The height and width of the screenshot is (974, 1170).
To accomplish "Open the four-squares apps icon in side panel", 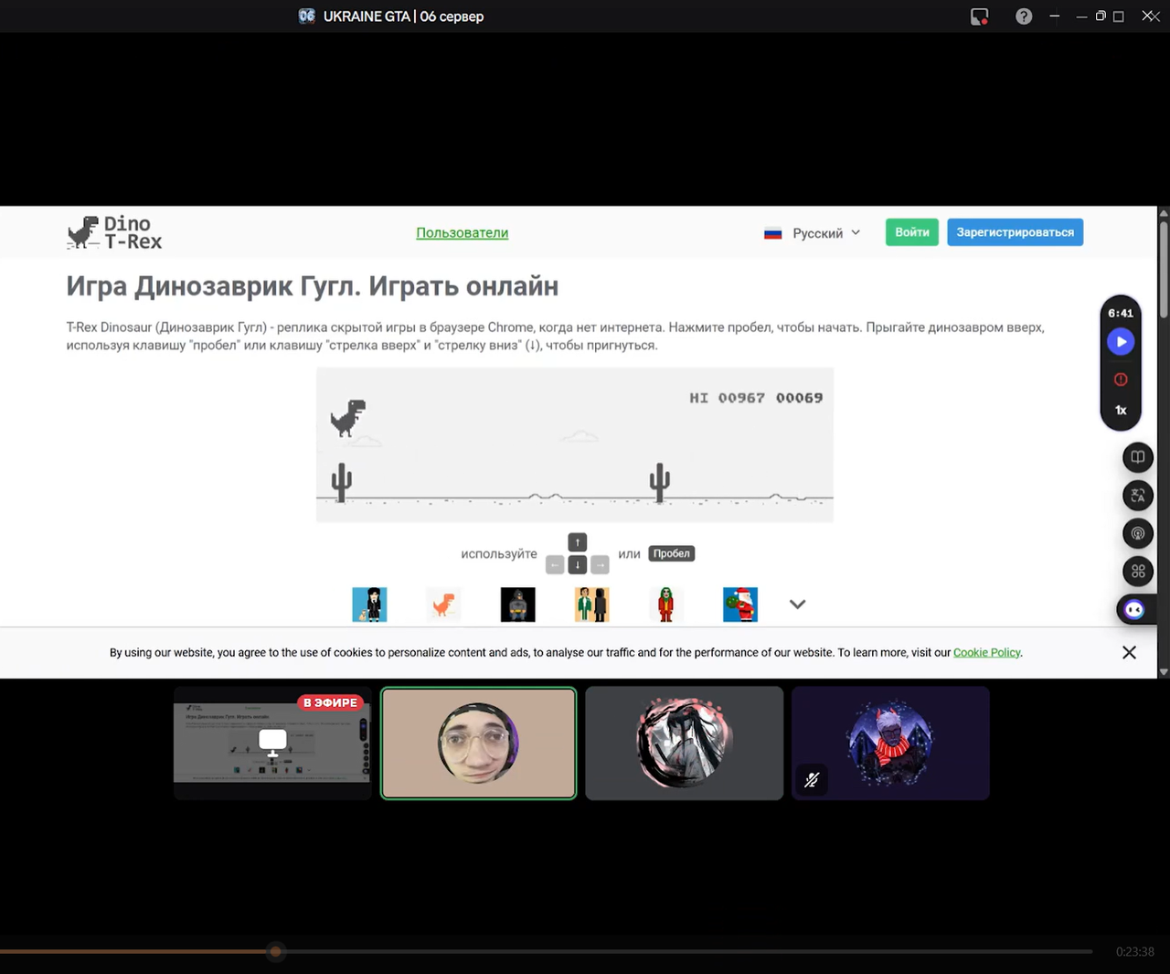I will tap(1138, 573).
